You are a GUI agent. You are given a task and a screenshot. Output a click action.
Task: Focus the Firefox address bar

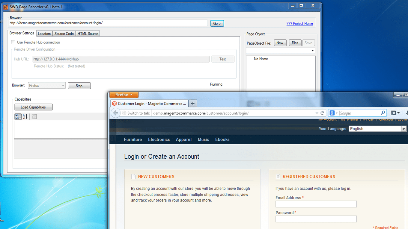233,113
